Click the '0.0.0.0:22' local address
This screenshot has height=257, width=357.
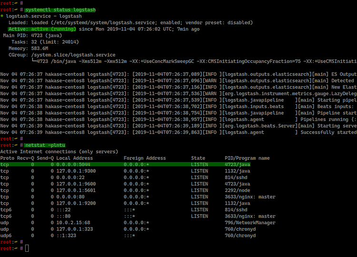coord(70,178)
